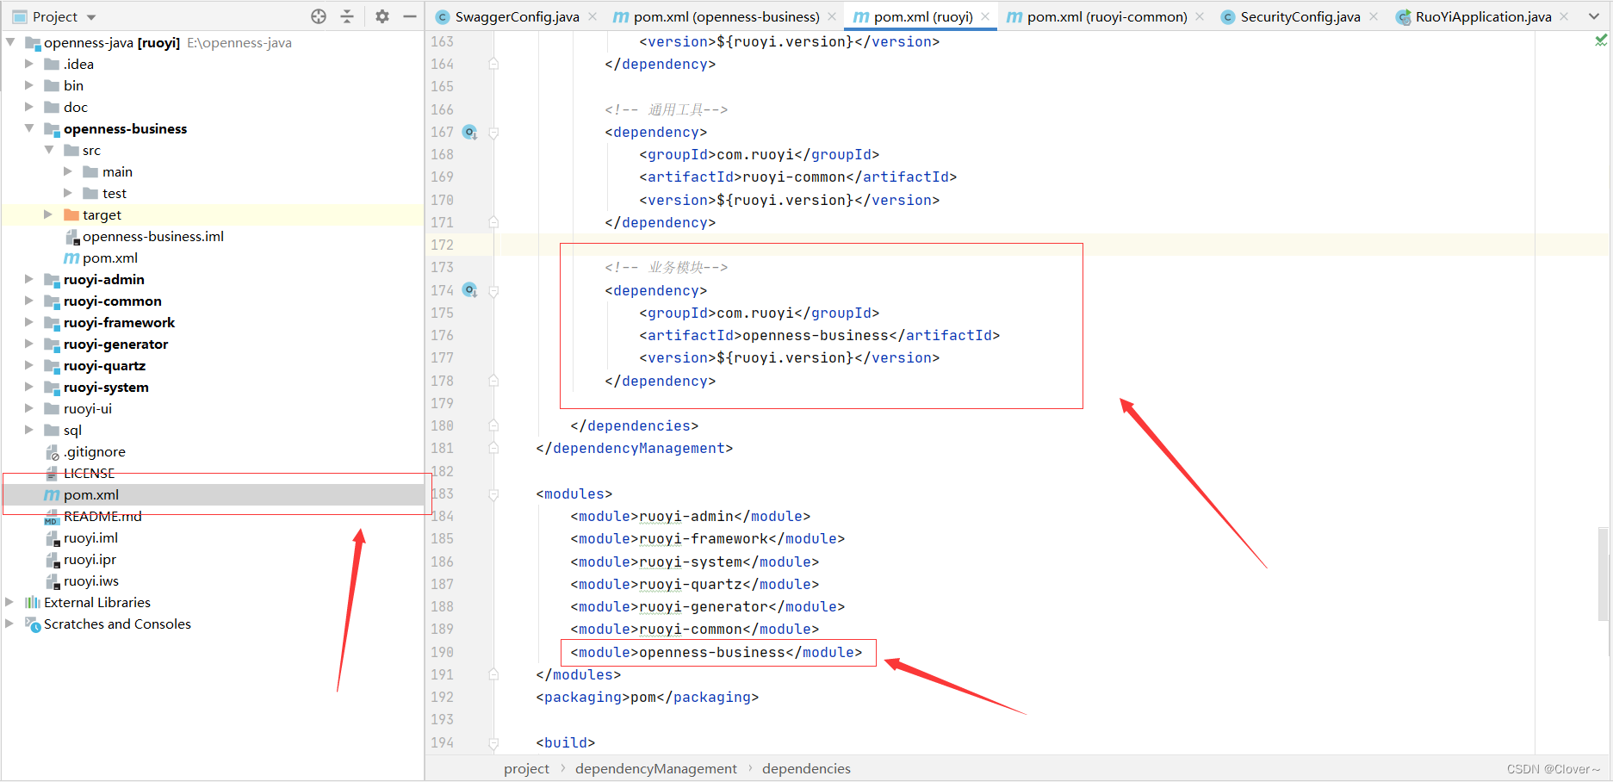Image resolution: width=1613 pixels, height=782 pixels.
Task: Expand the bin folder
Action: click(29, 85)
